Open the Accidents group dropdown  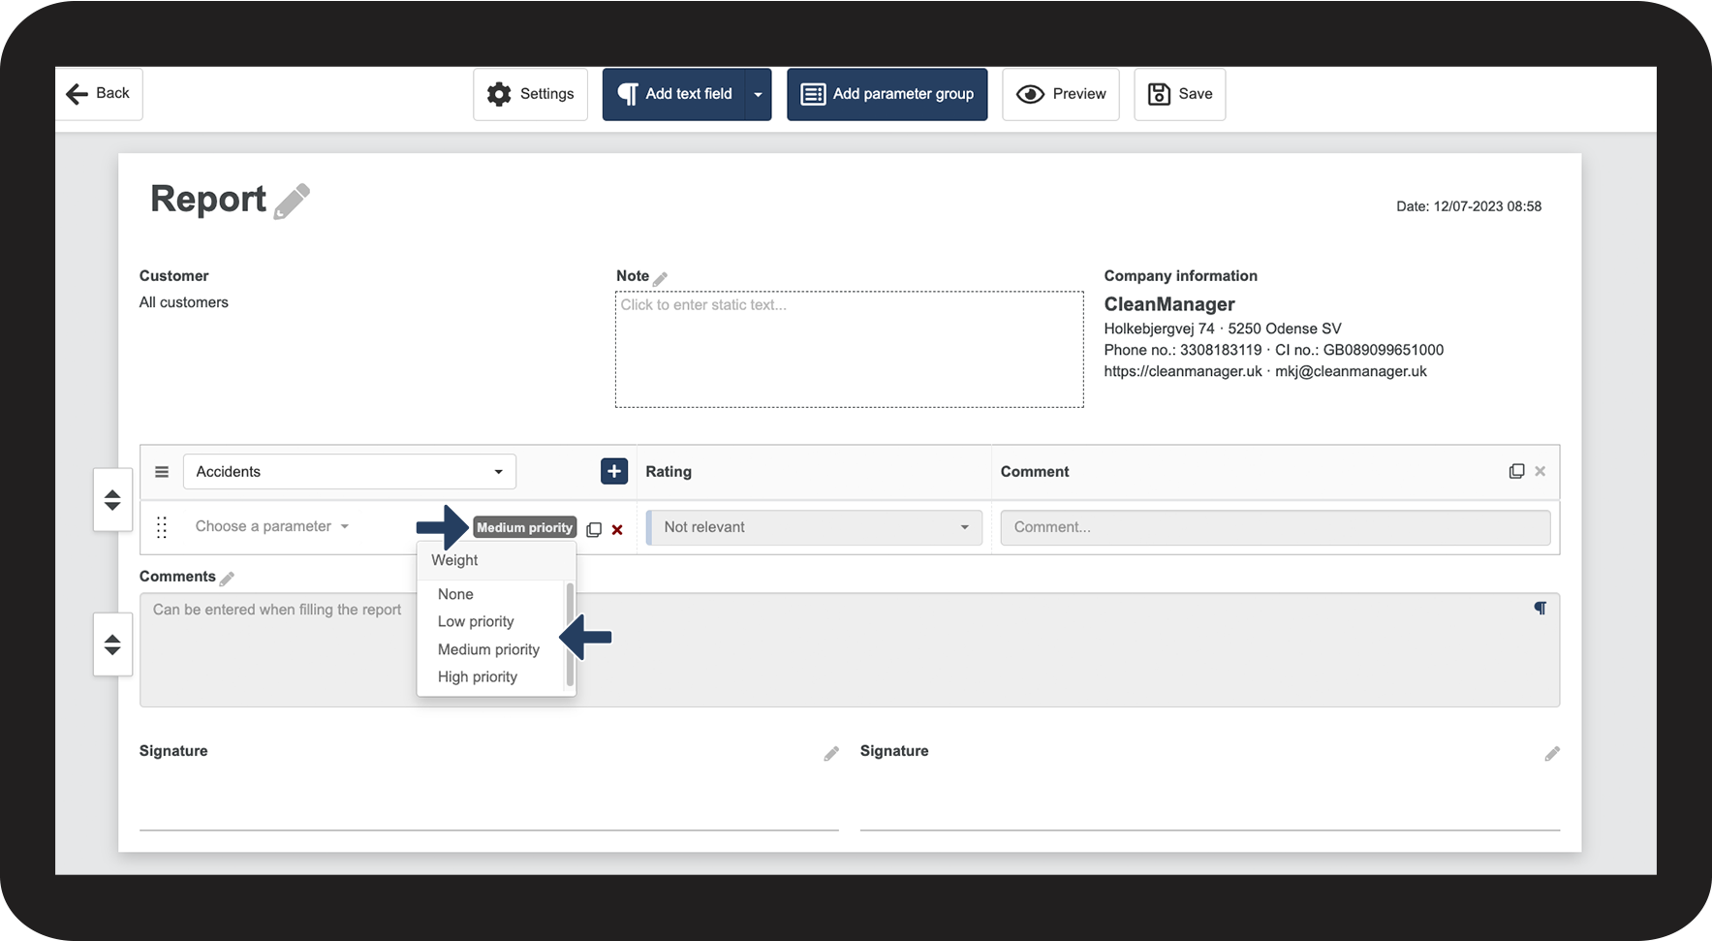pyautogui.click(x=349, y=472)
